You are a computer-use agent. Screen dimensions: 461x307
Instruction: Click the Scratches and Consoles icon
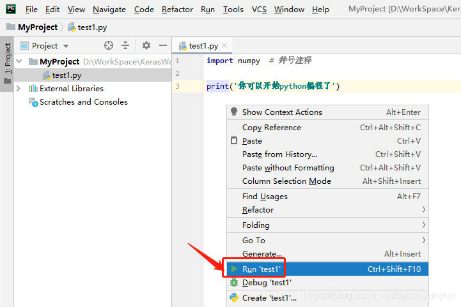(33, 102)
